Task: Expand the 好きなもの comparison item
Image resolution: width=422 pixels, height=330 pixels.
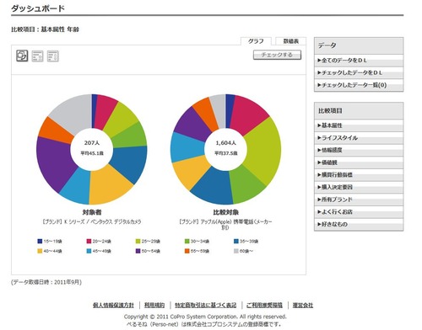Action: [359, 224]
